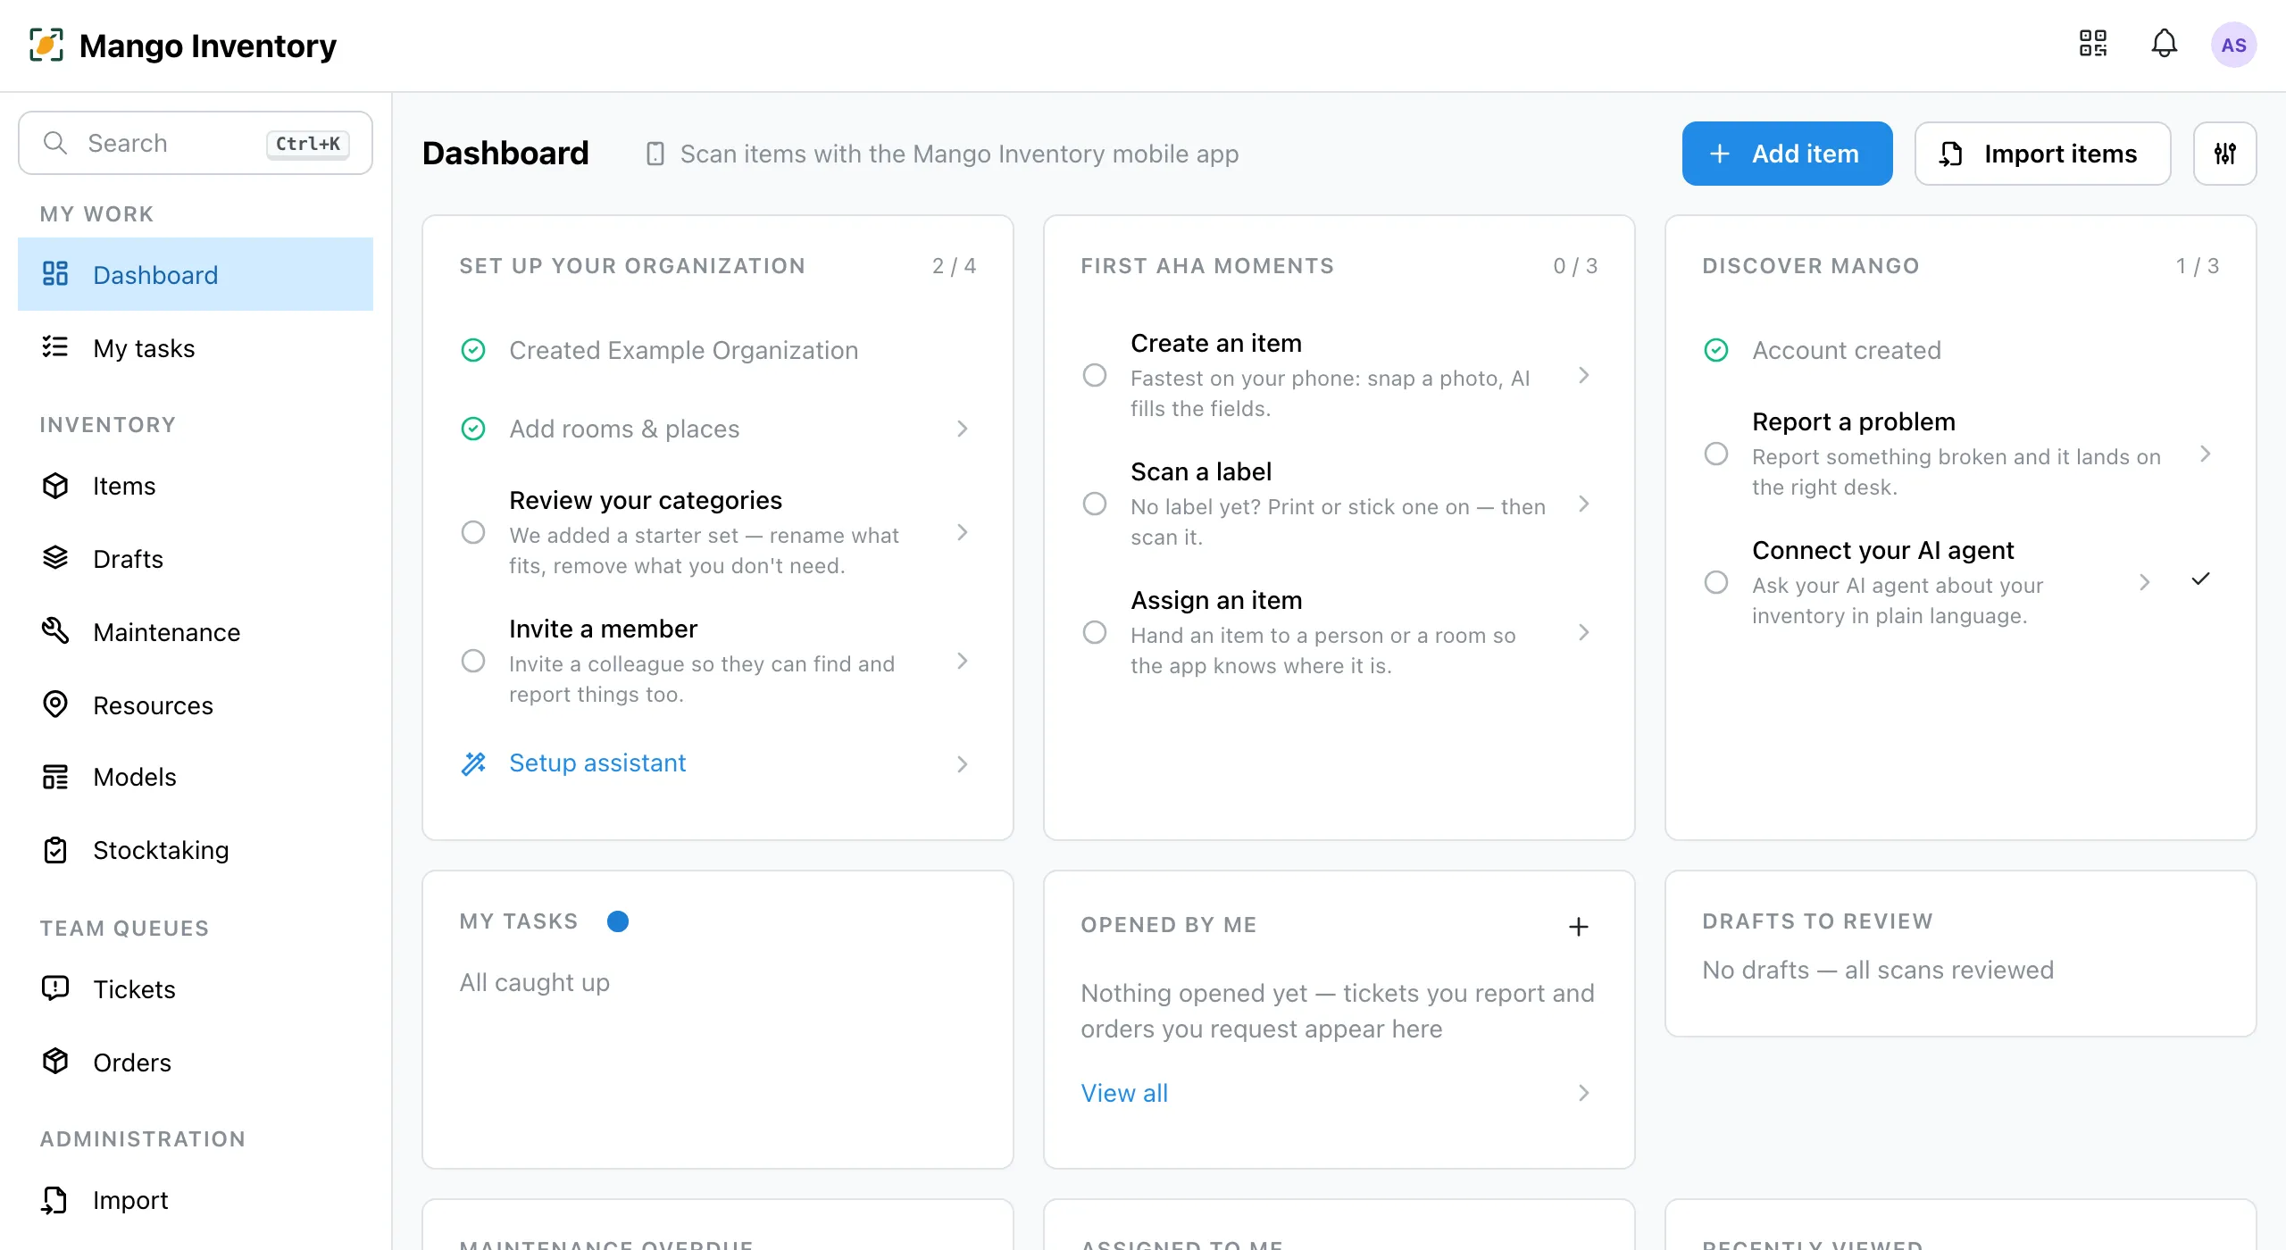Screen dimensions: 2286x1250
Task: Click into the Search input field
Action: tap(196, 143)
